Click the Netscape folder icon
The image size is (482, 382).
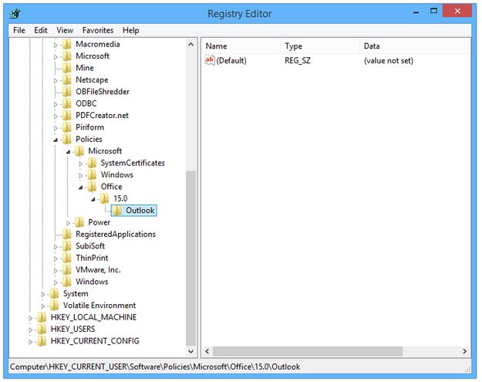[x=66, y=80]
